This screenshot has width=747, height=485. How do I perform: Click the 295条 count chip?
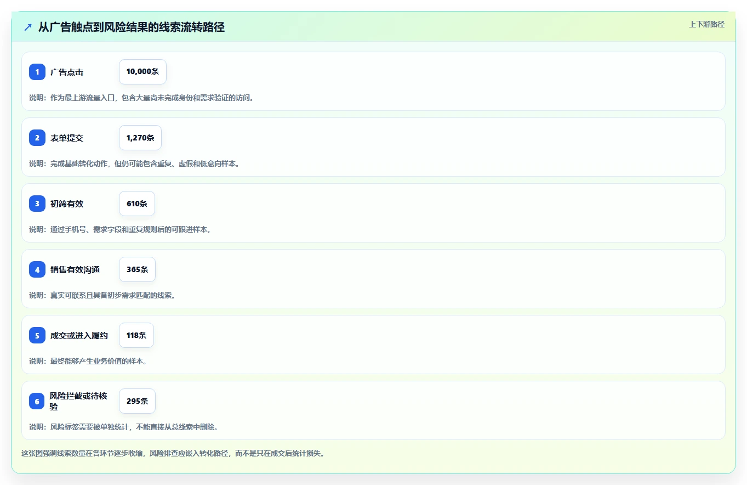[137, 401]
